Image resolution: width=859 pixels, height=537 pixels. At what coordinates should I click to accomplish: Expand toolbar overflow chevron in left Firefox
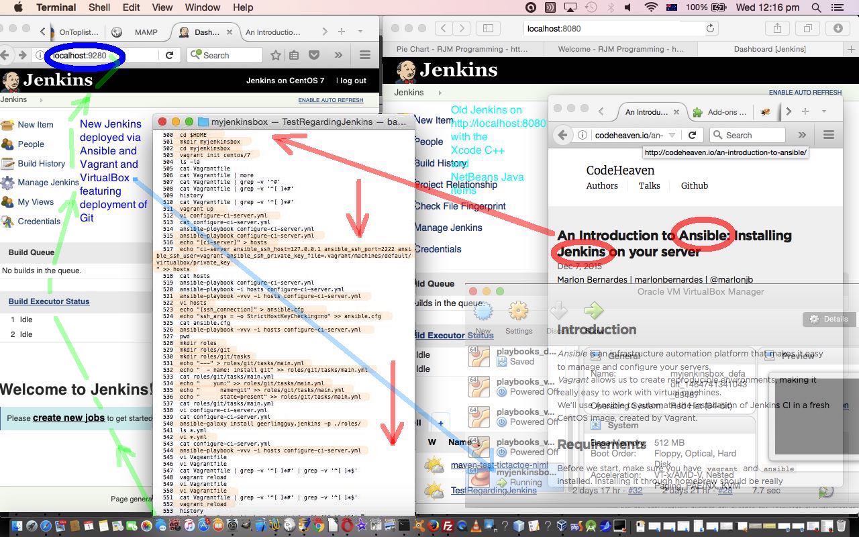[338, 55]
